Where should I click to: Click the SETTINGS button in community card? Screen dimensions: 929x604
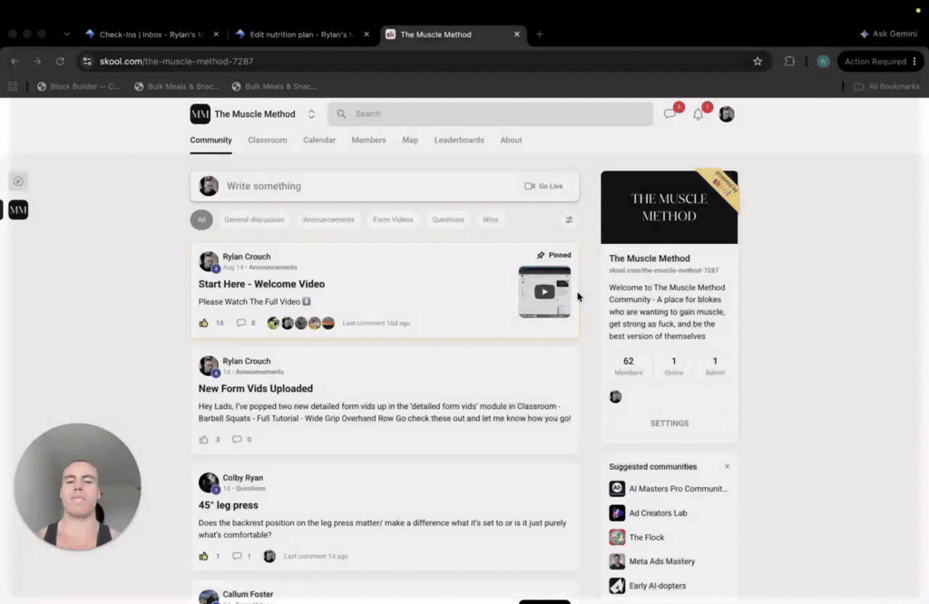pyautogui.click(x=670, y=424)
